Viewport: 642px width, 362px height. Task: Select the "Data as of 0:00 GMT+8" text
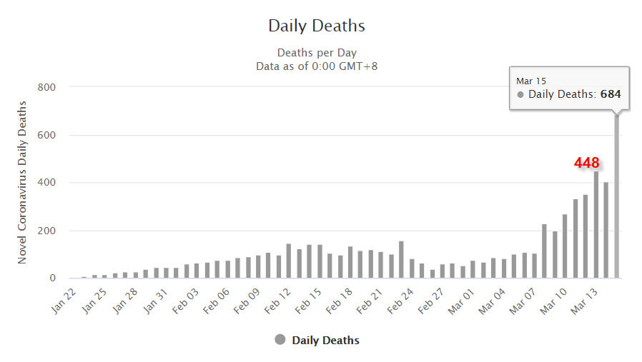(x=317, y=66)
